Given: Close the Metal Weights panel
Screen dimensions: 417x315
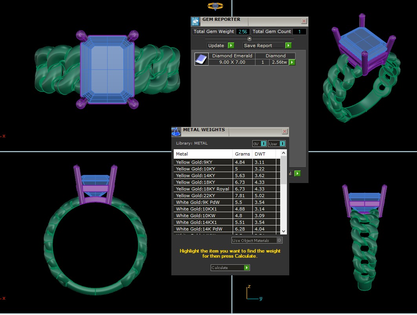Looking at the screenshot, I should (x=285, y=132).
